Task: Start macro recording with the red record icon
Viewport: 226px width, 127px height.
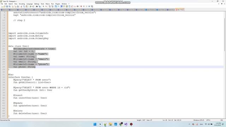Action: [81, 6]
